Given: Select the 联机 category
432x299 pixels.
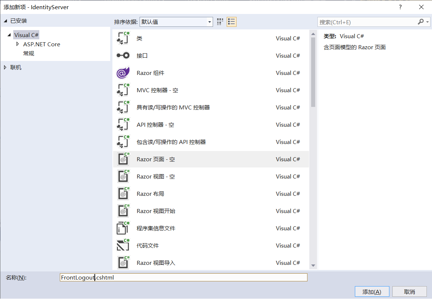Looking at the screenshot, I should click(16, 67).
